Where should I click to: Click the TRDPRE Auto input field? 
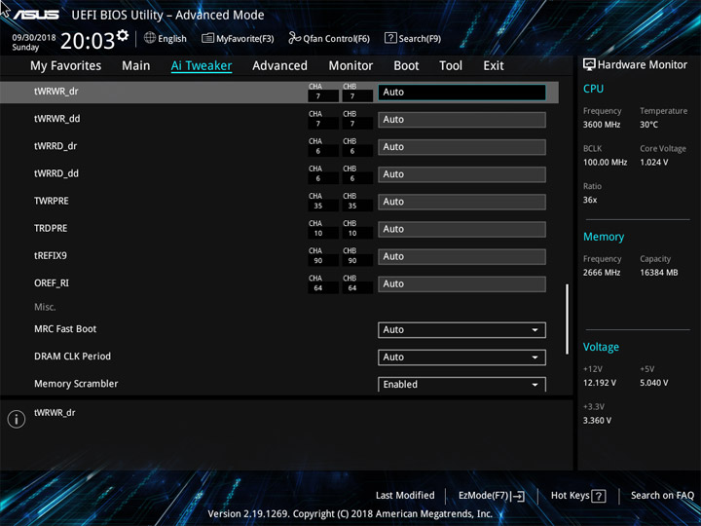click(x=461, y=230)
